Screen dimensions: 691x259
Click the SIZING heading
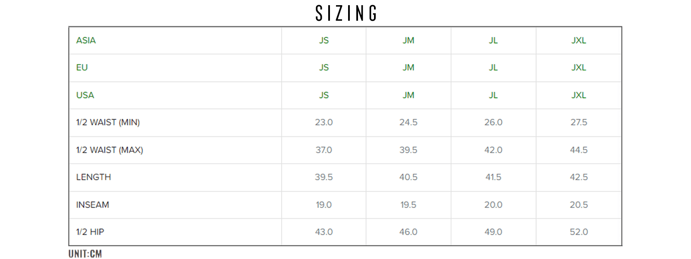(x=346, y=13)
